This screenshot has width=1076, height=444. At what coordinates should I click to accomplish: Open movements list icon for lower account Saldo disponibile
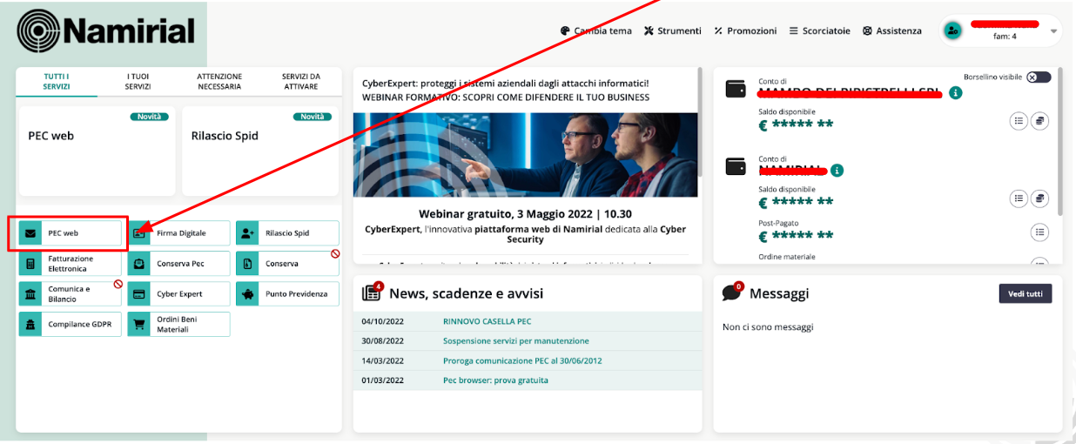[x=1019, y=199]
